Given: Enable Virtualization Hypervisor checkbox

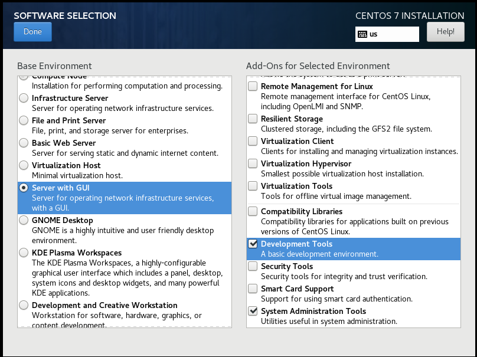Looking at the screenshot, I should [x=253, y=163].
